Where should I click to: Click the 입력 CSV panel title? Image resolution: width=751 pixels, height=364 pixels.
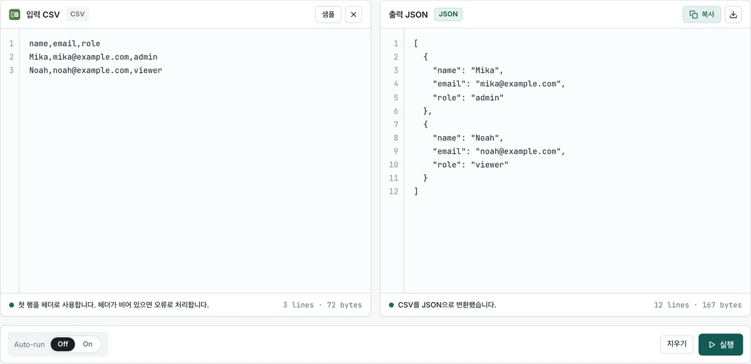[43, 15]
